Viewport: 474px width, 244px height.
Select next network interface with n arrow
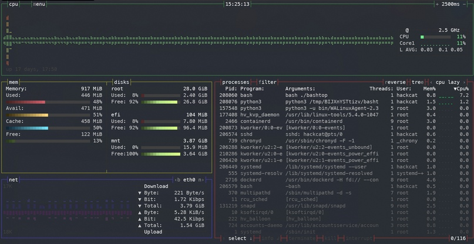200,179
